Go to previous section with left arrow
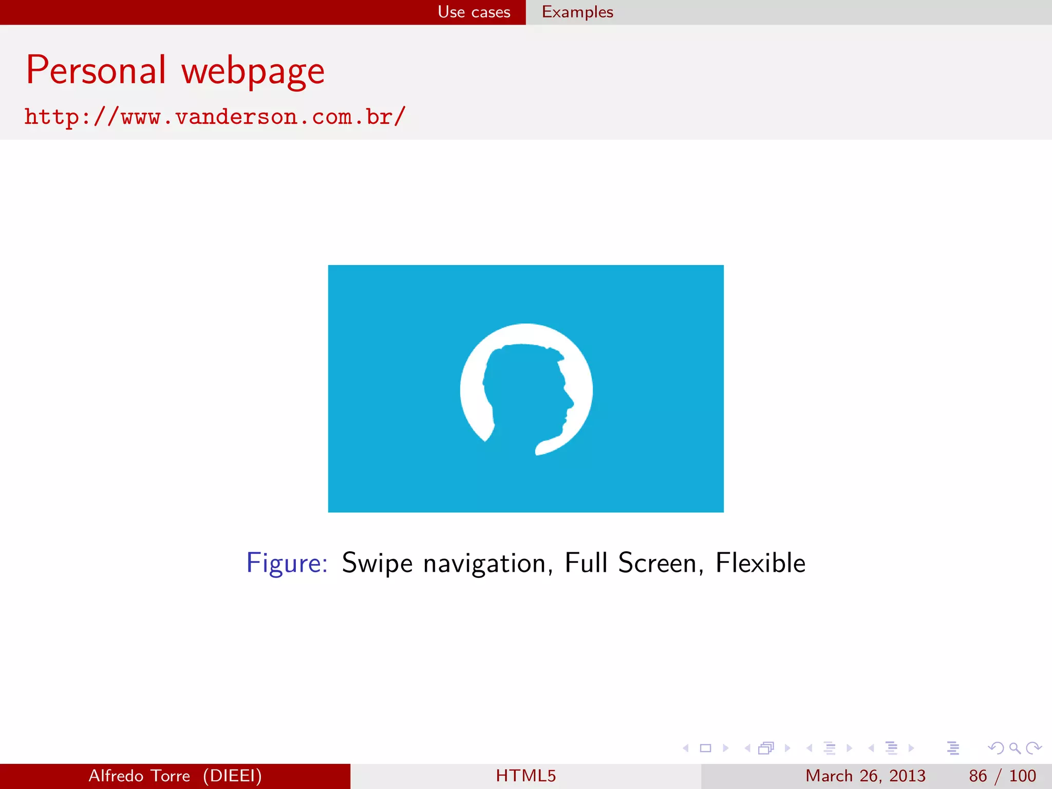The image size is (1052, 789). coord(871,748)
